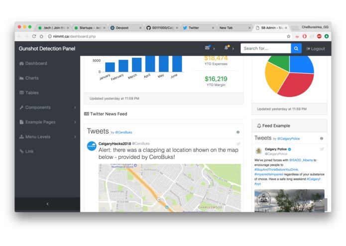Collapse the sidebar with the left chevron
The height and width of the screenshot is (246, 346).
pos(47,204)
